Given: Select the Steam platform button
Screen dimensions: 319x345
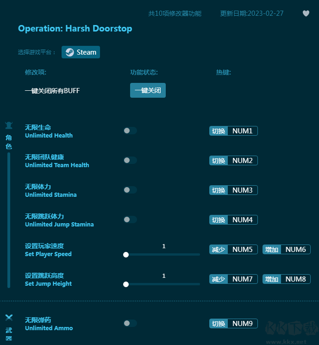Looking at the screenshot, I should [x=81, y=52].
